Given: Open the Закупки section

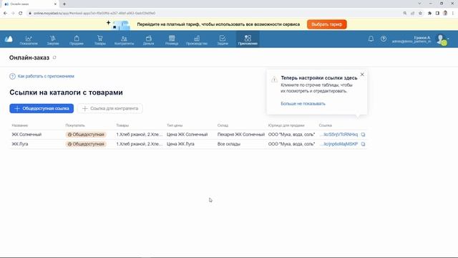Looking at the screenshot, I should [53, 40].
